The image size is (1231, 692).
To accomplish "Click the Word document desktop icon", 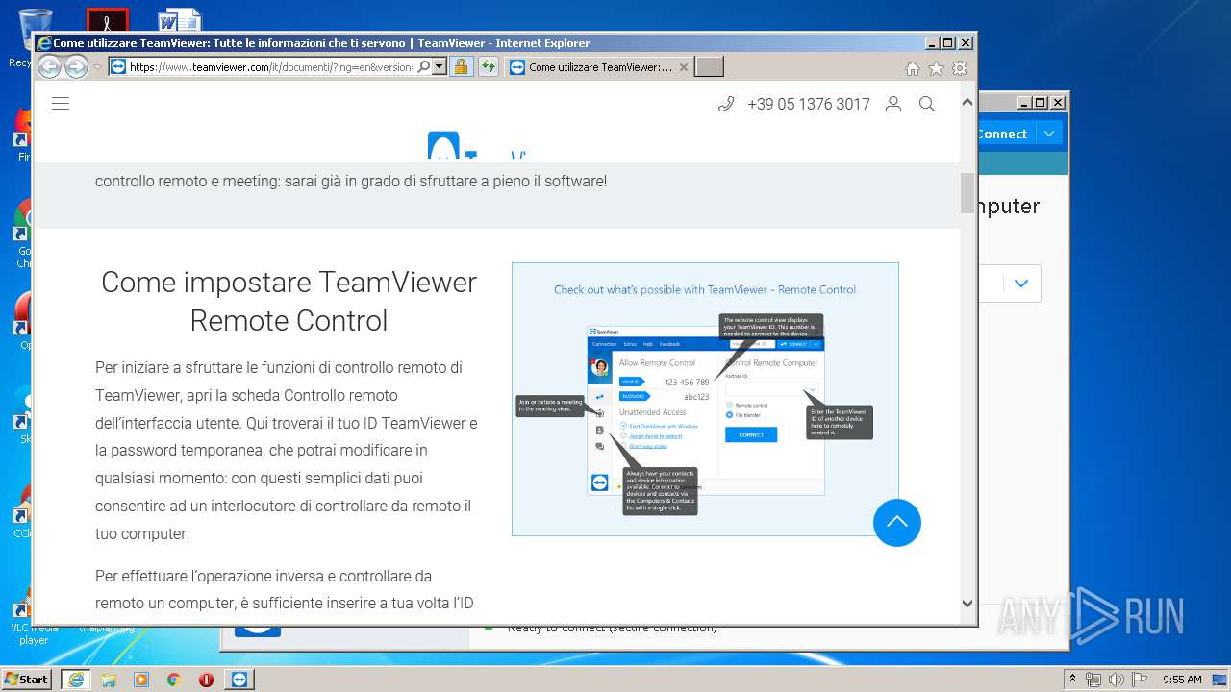I will click(180, 21).
